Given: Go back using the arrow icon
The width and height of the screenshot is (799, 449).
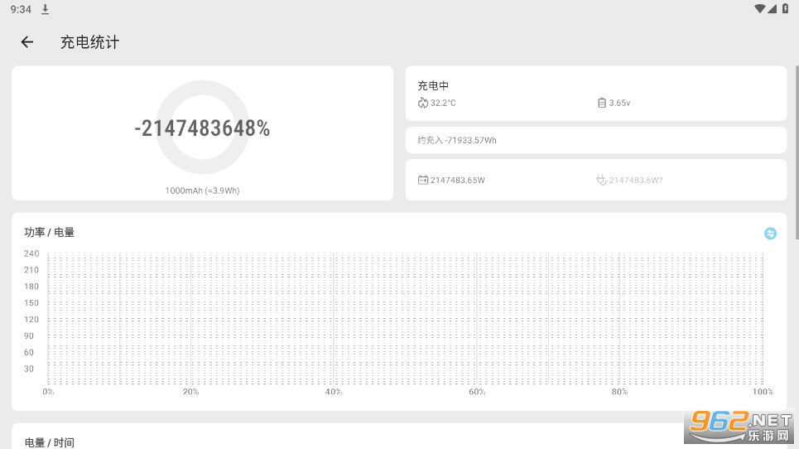Looking at the screenshot, I should pos(27,42).
